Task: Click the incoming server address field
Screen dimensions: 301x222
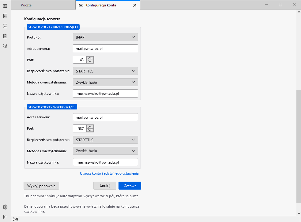Action: 105,48
